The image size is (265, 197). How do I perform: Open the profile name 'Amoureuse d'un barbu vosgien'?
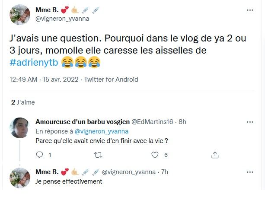click(x=82, y=122)
